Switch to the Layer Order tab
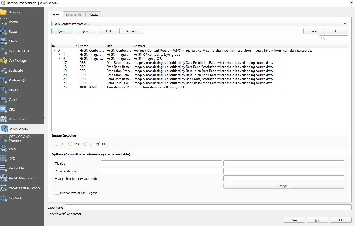The width and height of the screenshot is (355, 226). point(74,15)
